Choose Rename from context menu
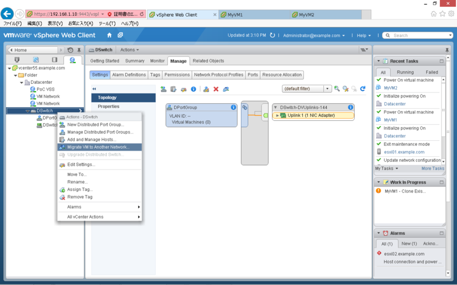Viewport: 457px width, 285px height. [99, 182]
